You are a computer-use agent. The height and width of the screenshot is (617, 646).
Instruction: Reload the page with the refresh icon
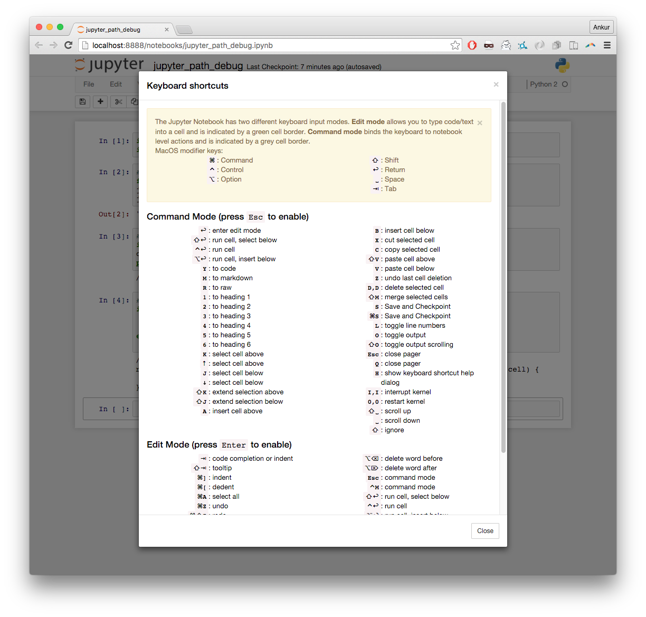point(68,45)
